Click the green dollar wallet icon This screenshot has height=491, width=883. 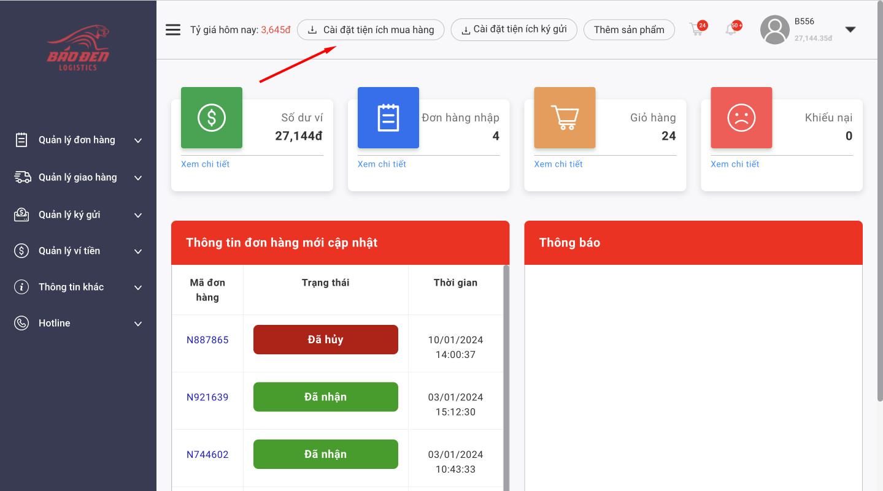pyautogui.click(x=212, y=118)
